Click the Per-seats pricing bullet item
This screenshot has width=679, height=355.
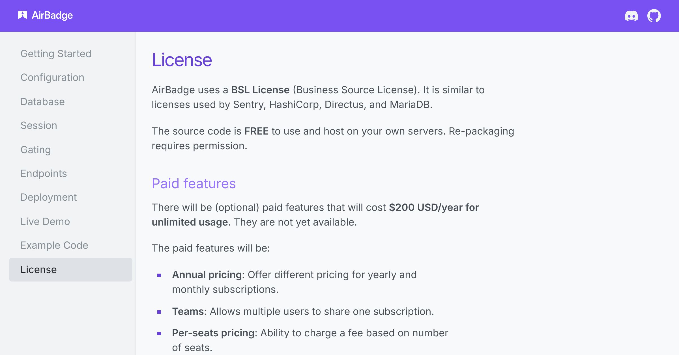310,340
